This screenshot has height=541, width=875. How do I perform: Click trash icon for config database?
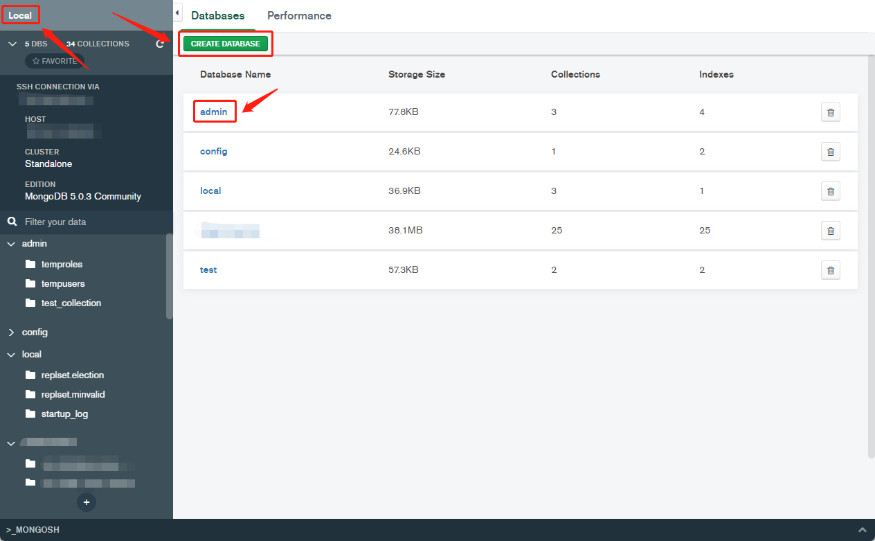[x=831, y=152]
